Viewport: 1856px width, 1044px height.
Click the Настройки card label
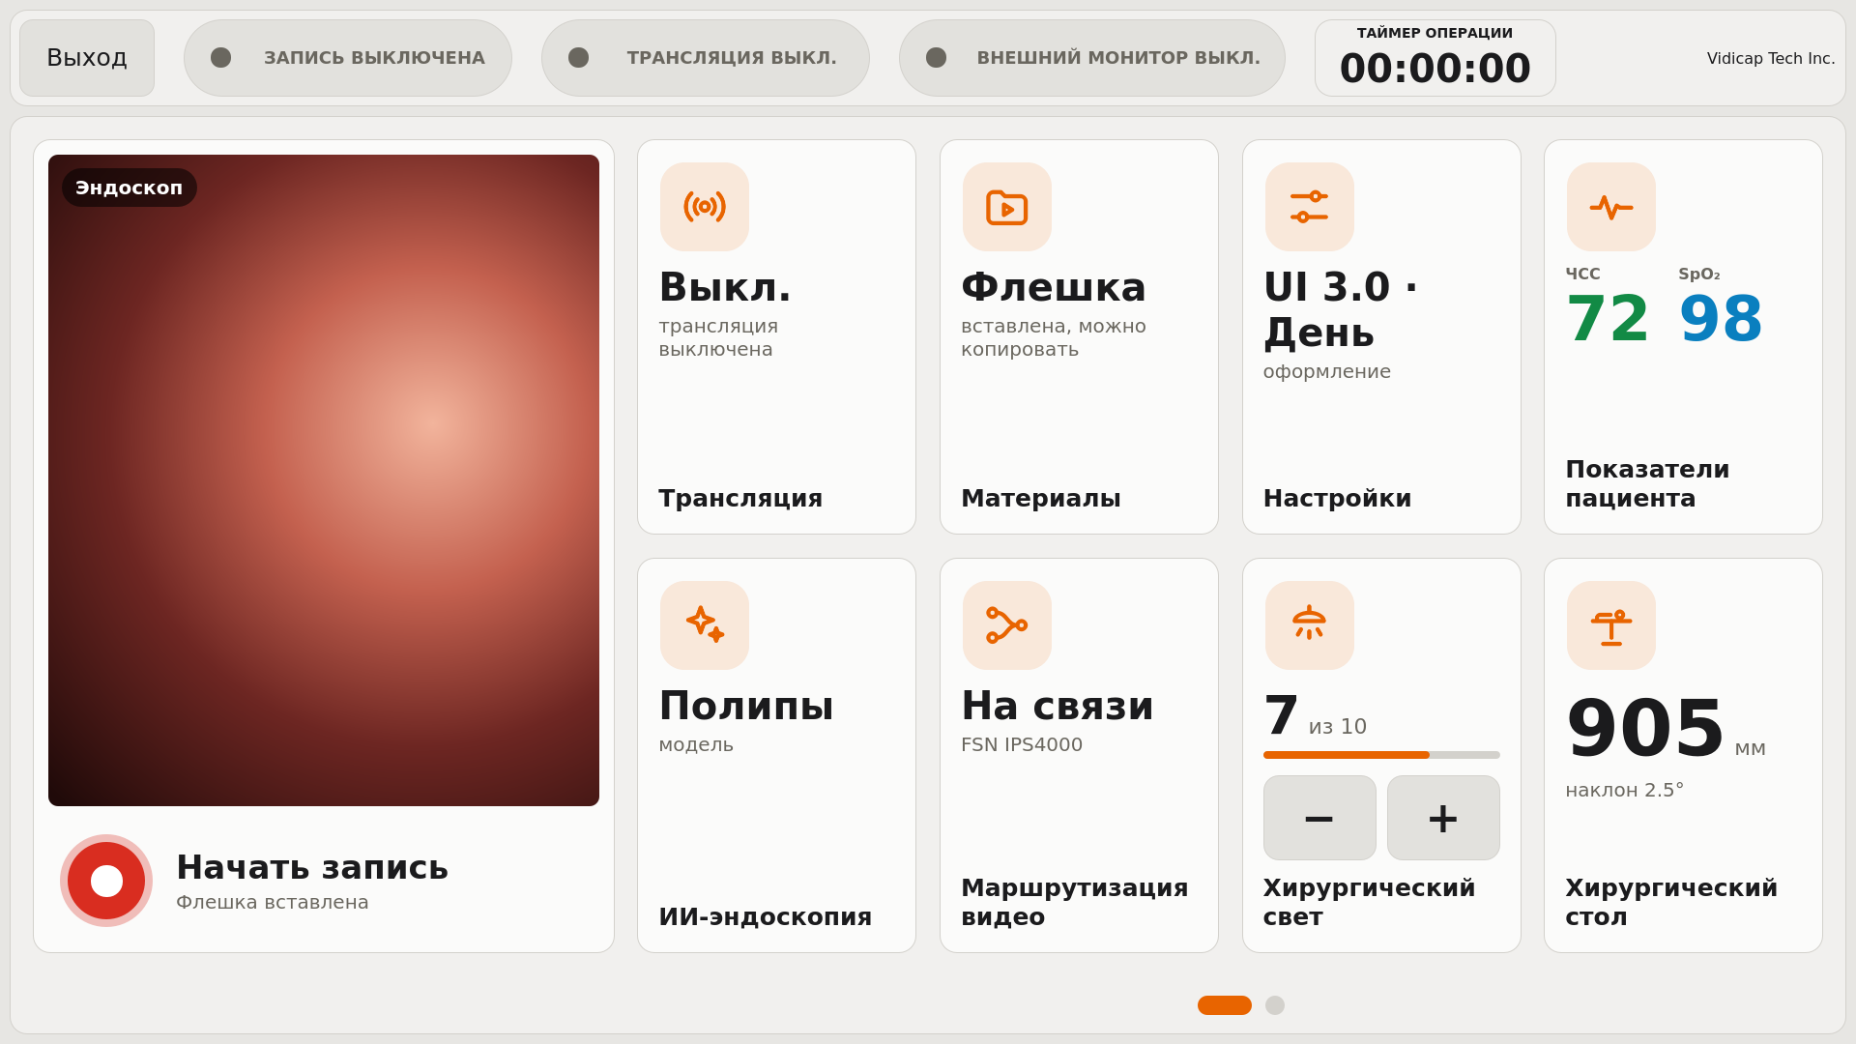pos(1337,499)
